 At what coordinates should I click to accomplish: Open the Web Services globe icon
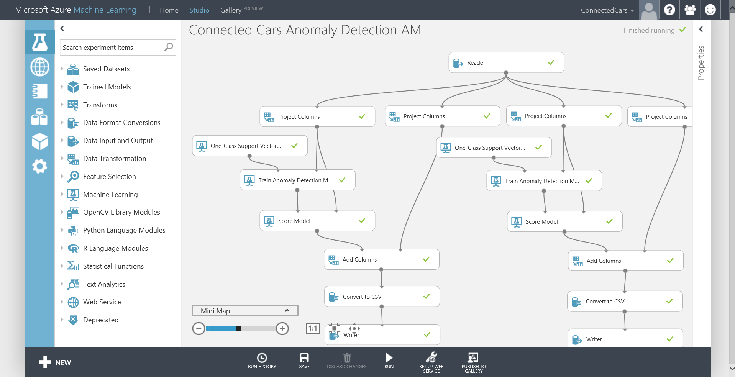(x=39, y=67)
